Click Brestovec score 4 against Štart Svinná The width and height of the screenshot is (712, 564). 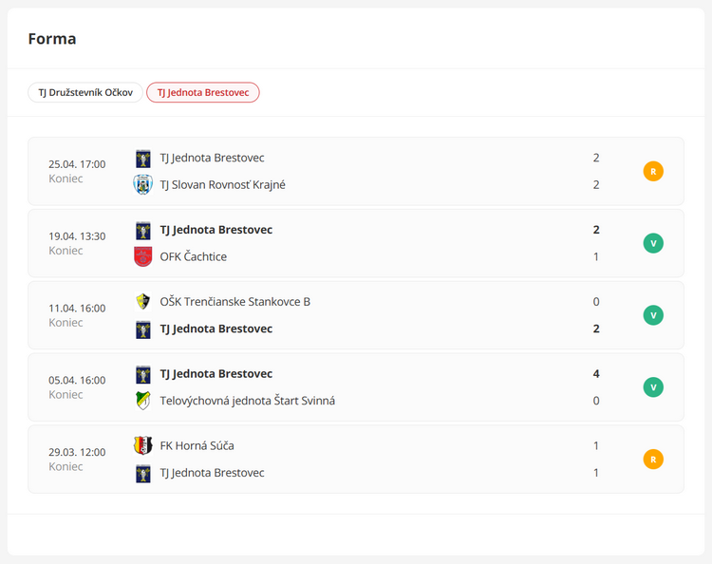(x=596, y=374)
